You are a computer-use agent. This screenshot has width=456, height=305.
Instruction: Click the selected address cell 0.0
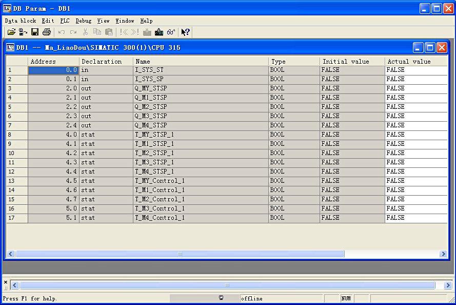point(53,70)
